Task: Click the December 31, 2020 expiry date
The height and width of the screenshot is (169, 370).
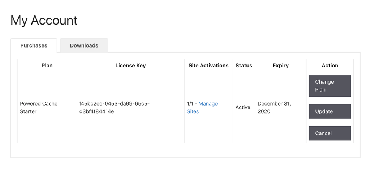Action: click(274, 108)
